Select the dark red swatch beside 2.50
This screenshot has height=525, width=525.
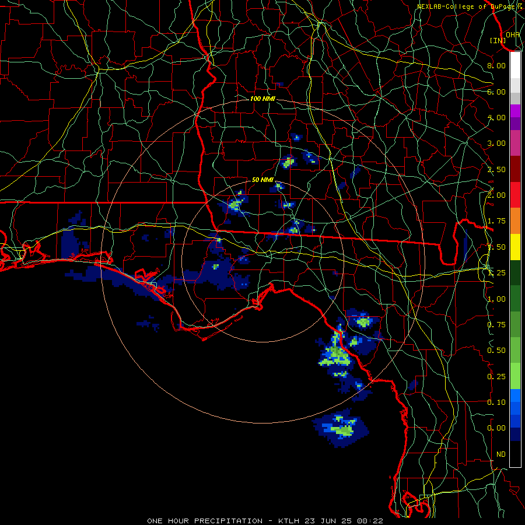point(515,169)
